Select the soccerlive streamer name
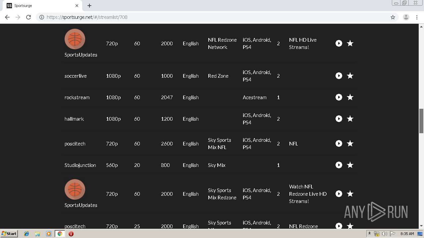This screenshot has height=238, width=424. [76, 76]
